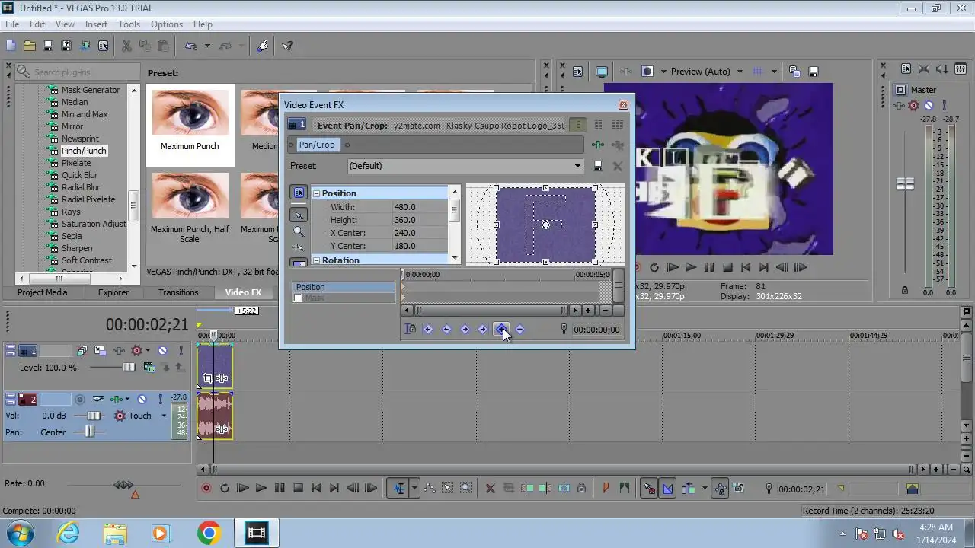975x548 pixels.
Task: Open the Preview (Auto) quality dropdown
Action: click(x=740, y=72)
